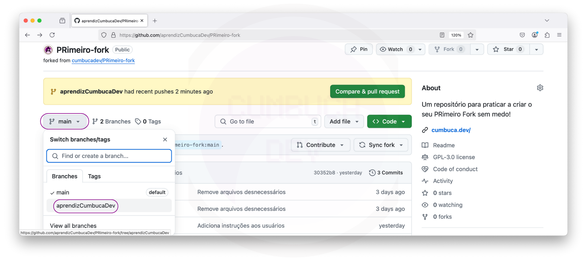Bookmark this page with the star icon

pyautogui.click(x=470, y=35)
